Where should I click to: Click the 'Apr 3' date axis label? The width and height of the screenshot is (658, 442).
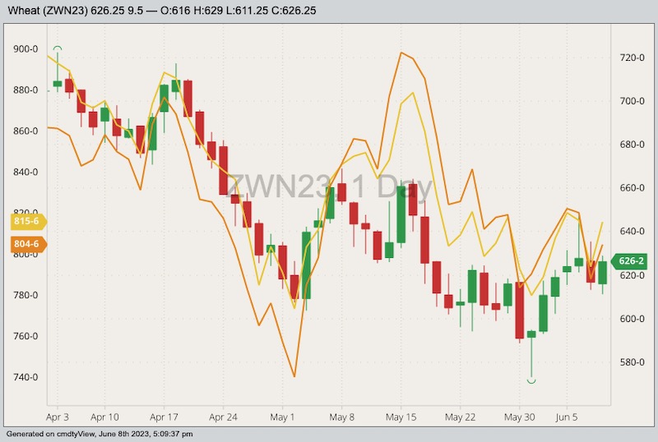pyautogui.click(x=58, y=417)
